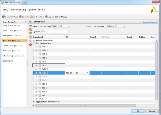Enable the USB 0 checkbox
Viewport: 161px width, 115px height.
40,54
